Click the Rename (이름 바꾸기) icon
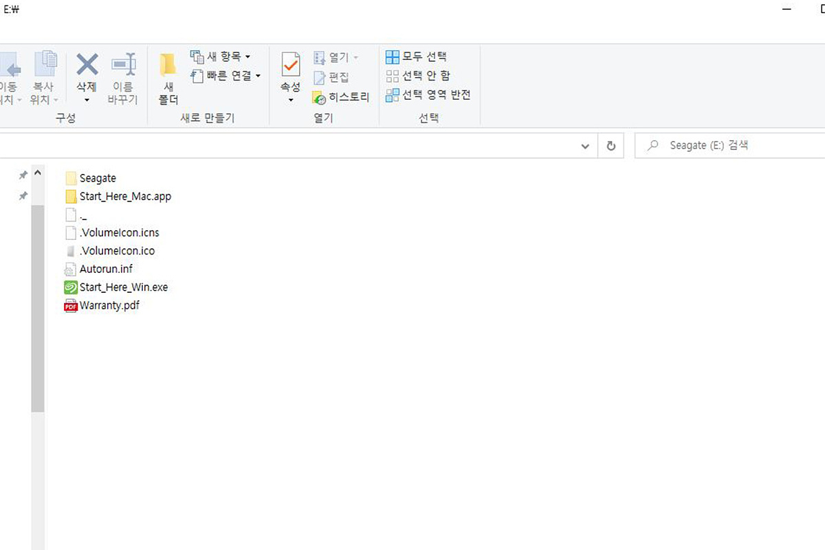 (x=124, y=65)
